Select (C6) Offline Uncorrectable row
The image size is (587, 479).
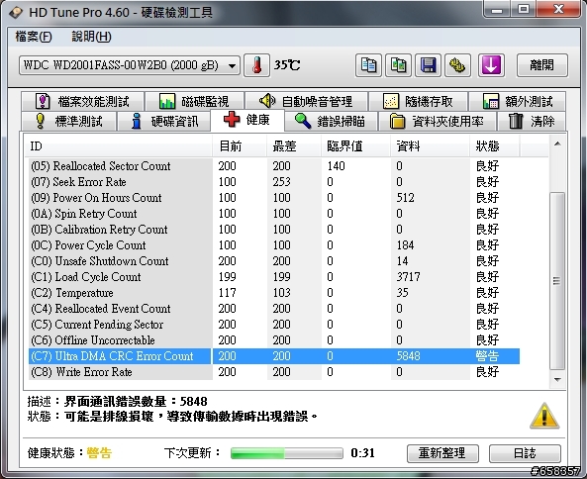[274, 340]
